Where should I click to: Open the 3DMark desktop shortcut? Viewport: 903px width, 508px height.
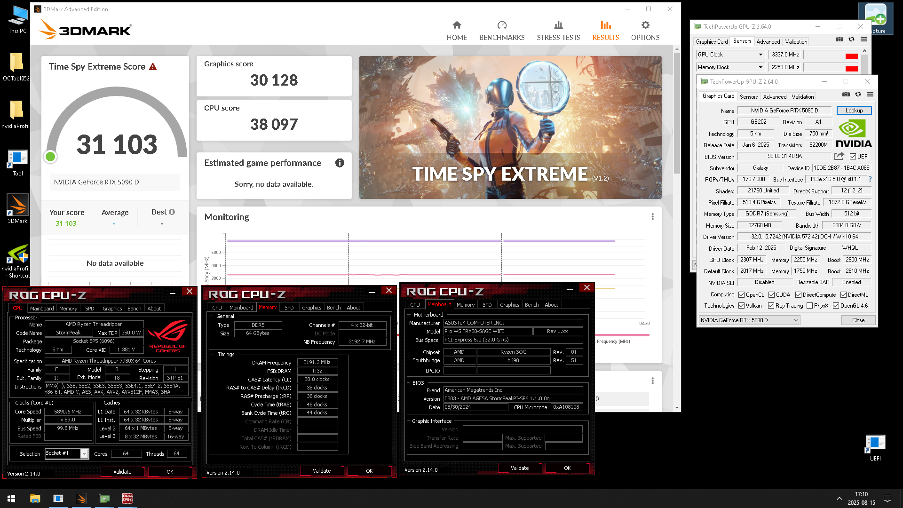pyautogui.click(x=17, y=209)
